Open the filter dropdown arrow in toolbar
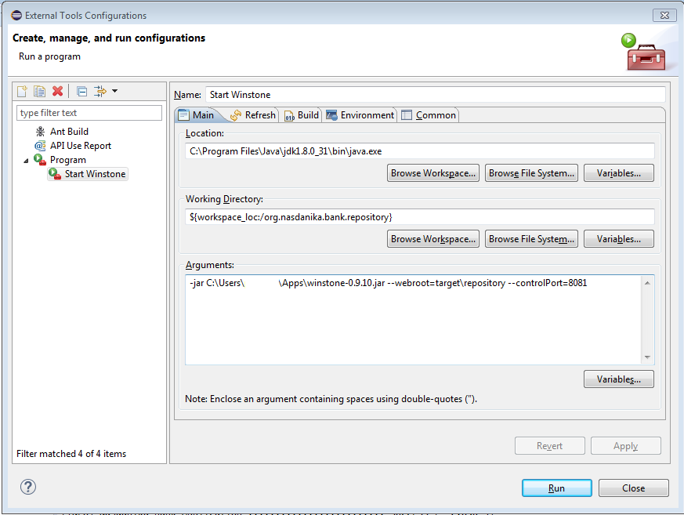The width and height of the screenshot is (684, 515). coord(114,91)
